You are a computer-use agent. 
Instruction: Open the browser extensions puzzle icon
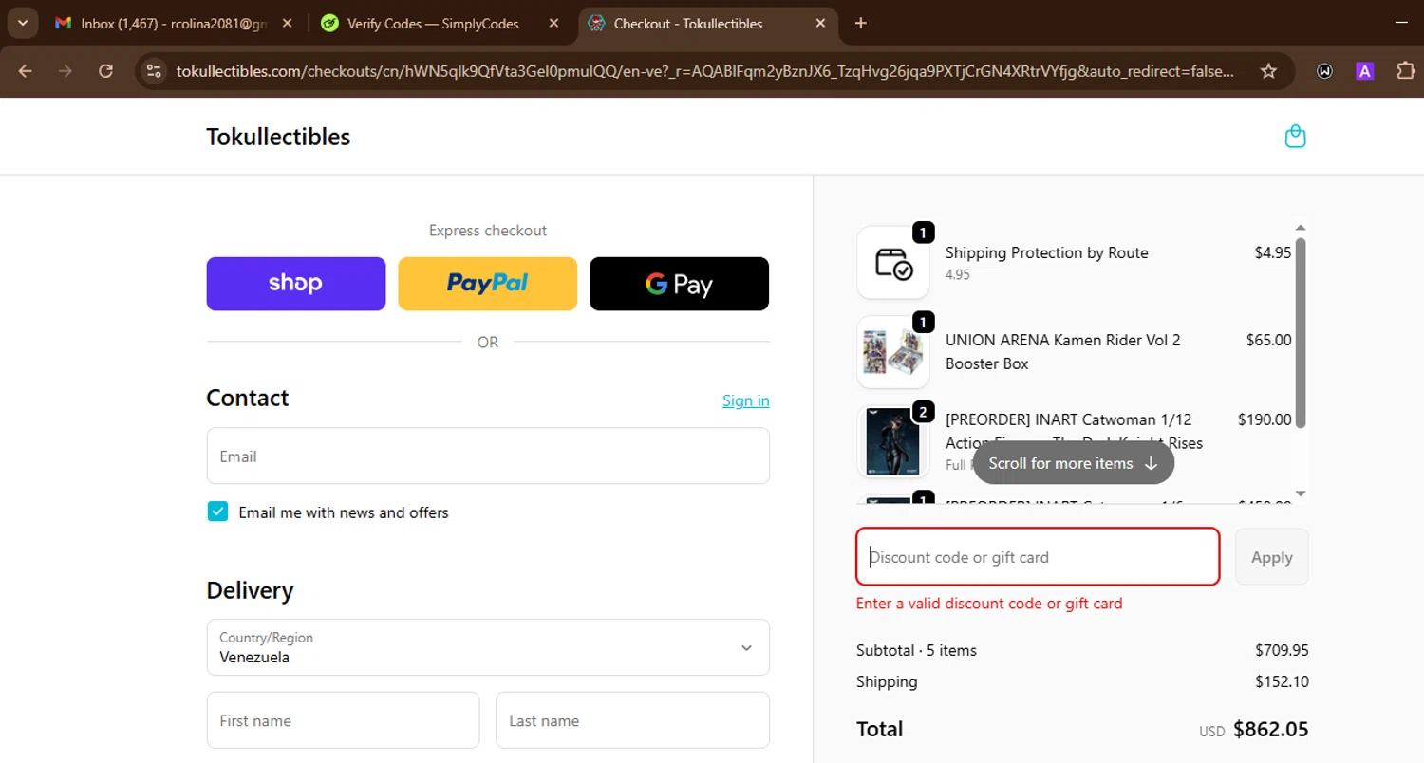pyautogui.click(x=1406, y=71)
